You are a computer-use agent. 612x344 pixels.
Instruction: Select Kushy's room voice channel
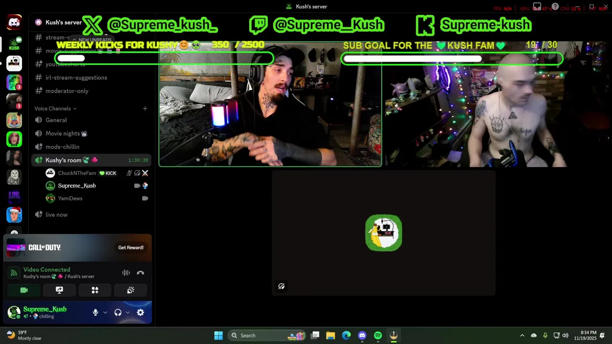click(x=92, y=160)
